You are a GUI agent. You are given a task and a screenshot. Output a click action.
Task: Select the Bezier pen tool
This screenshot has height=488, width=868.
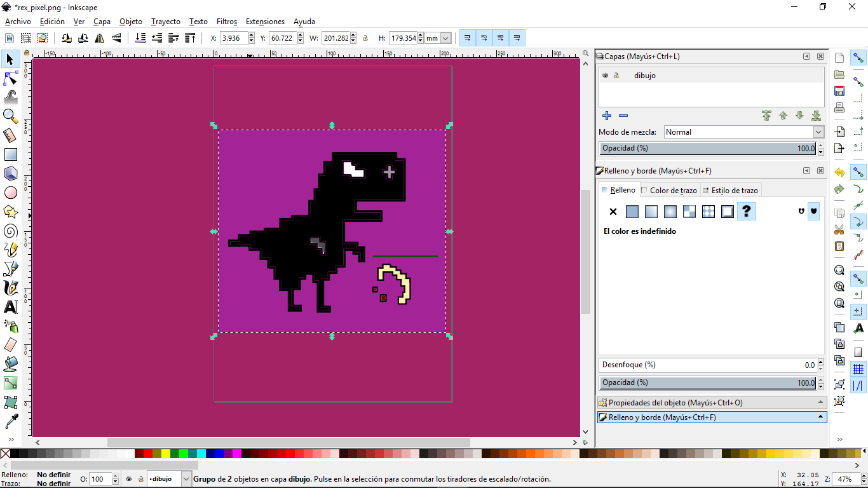click(10, 269)
